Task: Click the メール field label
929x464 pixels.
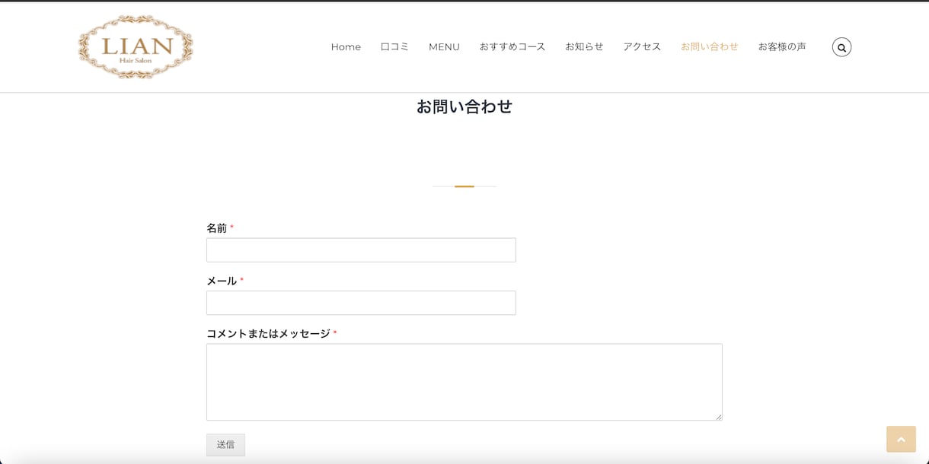Action: coord(222,281)
